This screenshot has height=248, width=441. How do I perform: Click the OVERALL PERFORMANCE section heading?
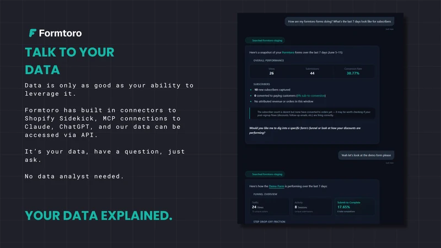click(268, 61)
